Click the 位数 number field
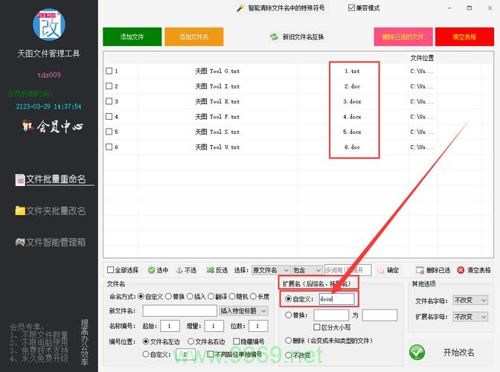Viewport: 500px width, 372px height. (258, 326)
